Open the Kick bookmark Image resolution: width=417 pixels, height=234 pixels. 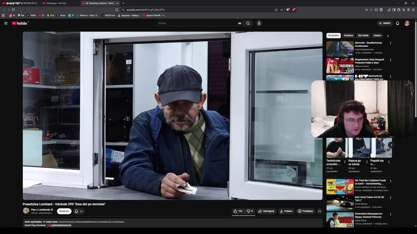coord(50,15)
